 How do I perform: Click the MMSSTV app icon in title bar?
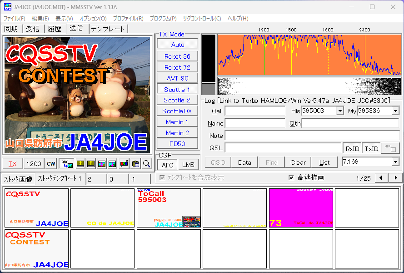pos(7,7)
